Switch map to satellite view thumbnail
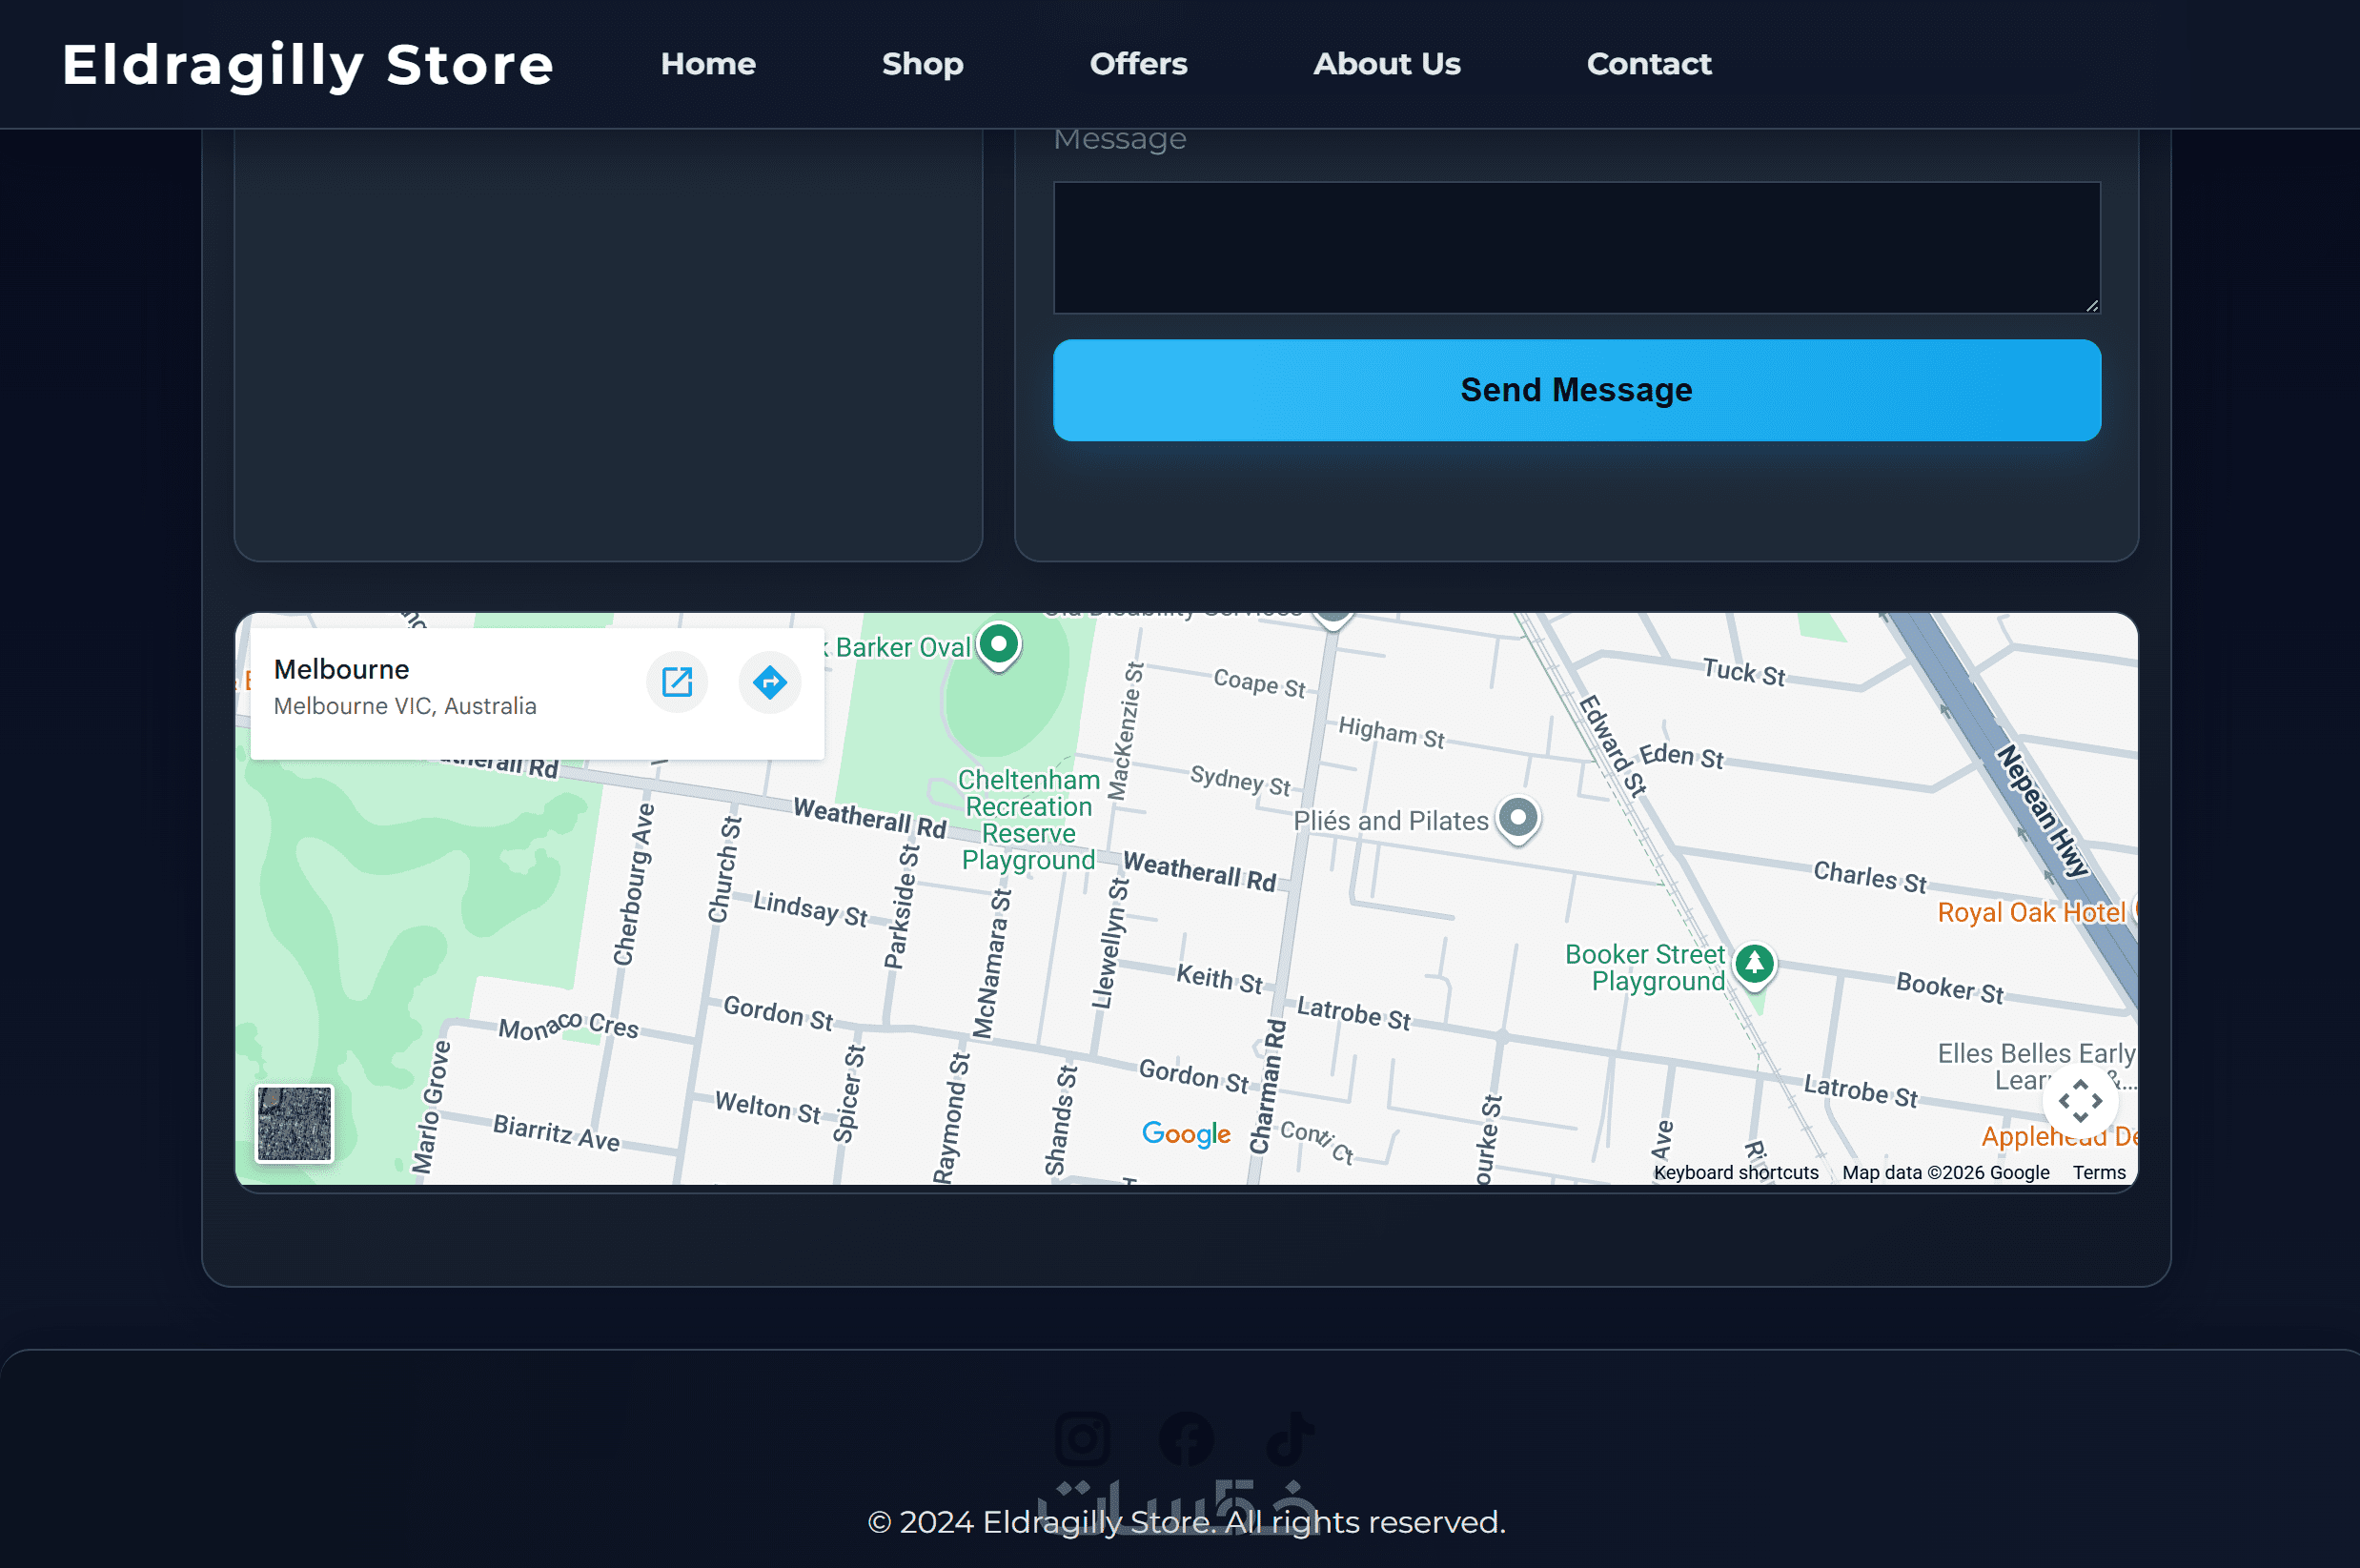 tap(294, 1123)
